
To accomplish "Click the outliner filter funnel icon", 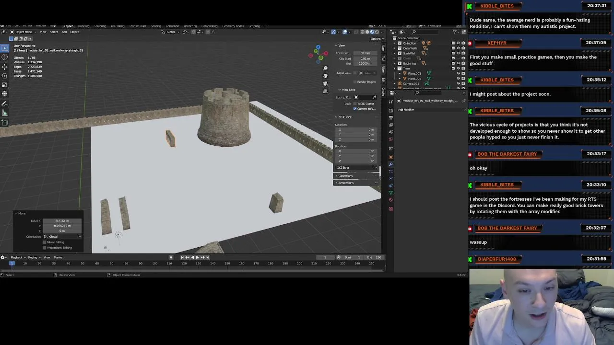I will (x=454, y=32).
